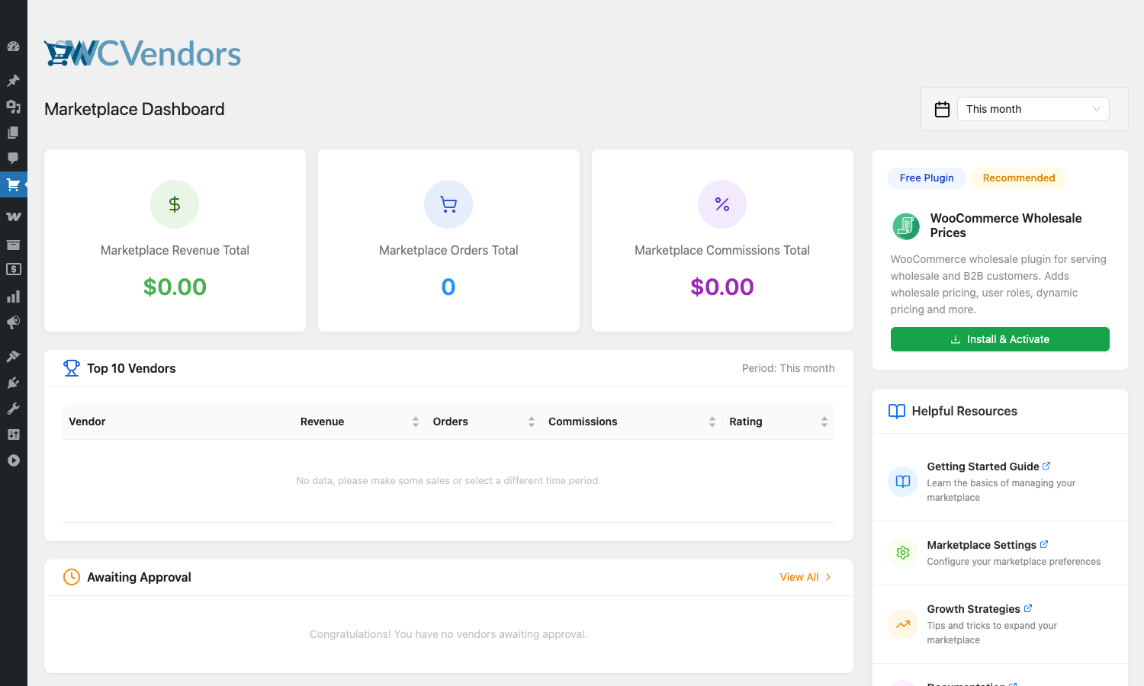Open View All awaiting approval link
Viewport: 1144px width, 686px height.
point(805,577)
